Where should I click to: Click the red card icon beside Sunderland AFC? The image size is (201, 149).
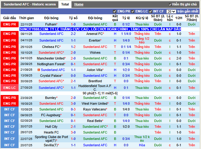[39, 70]
